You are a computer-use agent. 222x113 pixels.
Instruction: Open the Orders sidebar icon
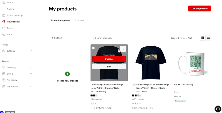tap(4, 9)
